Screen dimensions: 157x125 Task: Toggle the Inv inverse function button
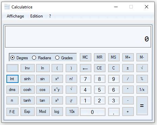pos(28,68)
